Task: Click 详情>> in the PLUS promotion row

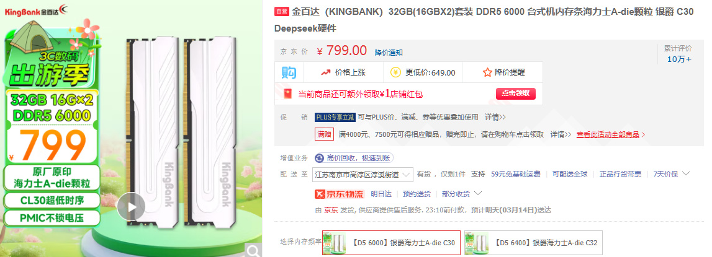Action: coord(495,117)
